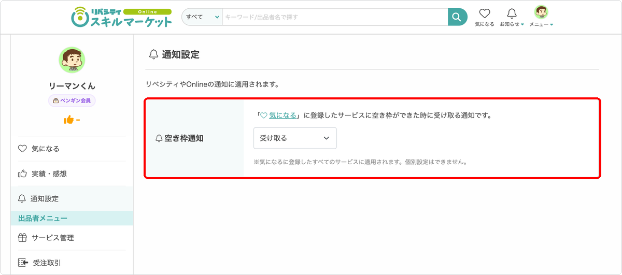Open 実績・感想 in the sidebar
The image size is (622, 275).
[72, 173]
